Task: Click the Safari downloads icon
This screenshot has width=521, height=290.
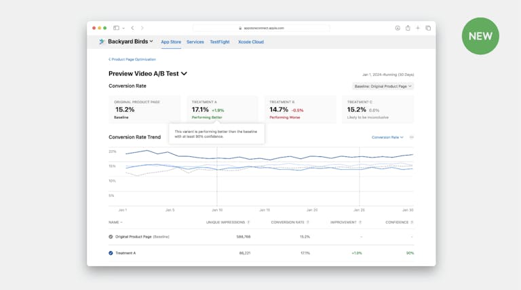Action: tap(398, 28)
